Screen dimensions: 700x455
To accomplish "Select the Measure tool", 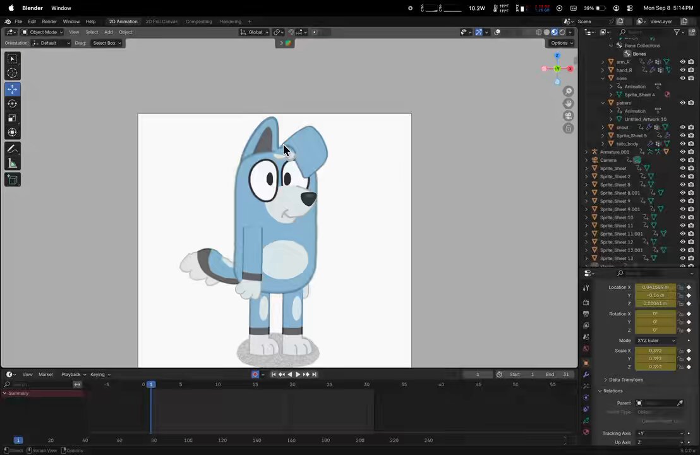I will pos(13,164).
